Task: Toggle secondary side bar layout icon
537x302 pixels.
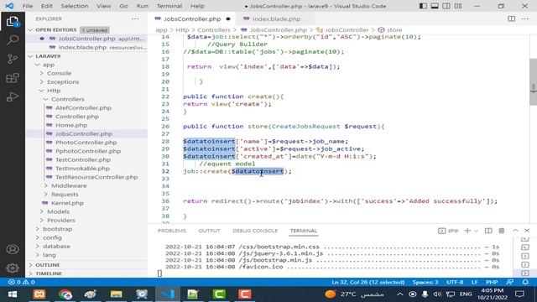Action: 446,6
